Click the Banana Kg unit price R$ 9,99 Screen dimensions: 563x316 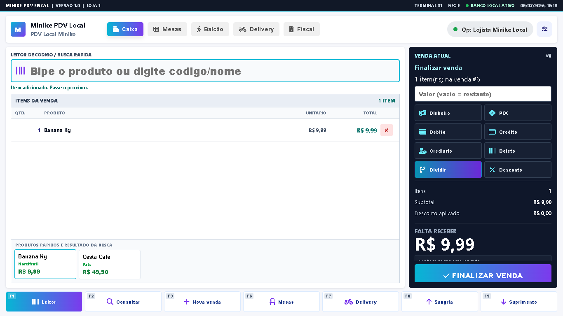pyautogui.click(x=317, y=130)
